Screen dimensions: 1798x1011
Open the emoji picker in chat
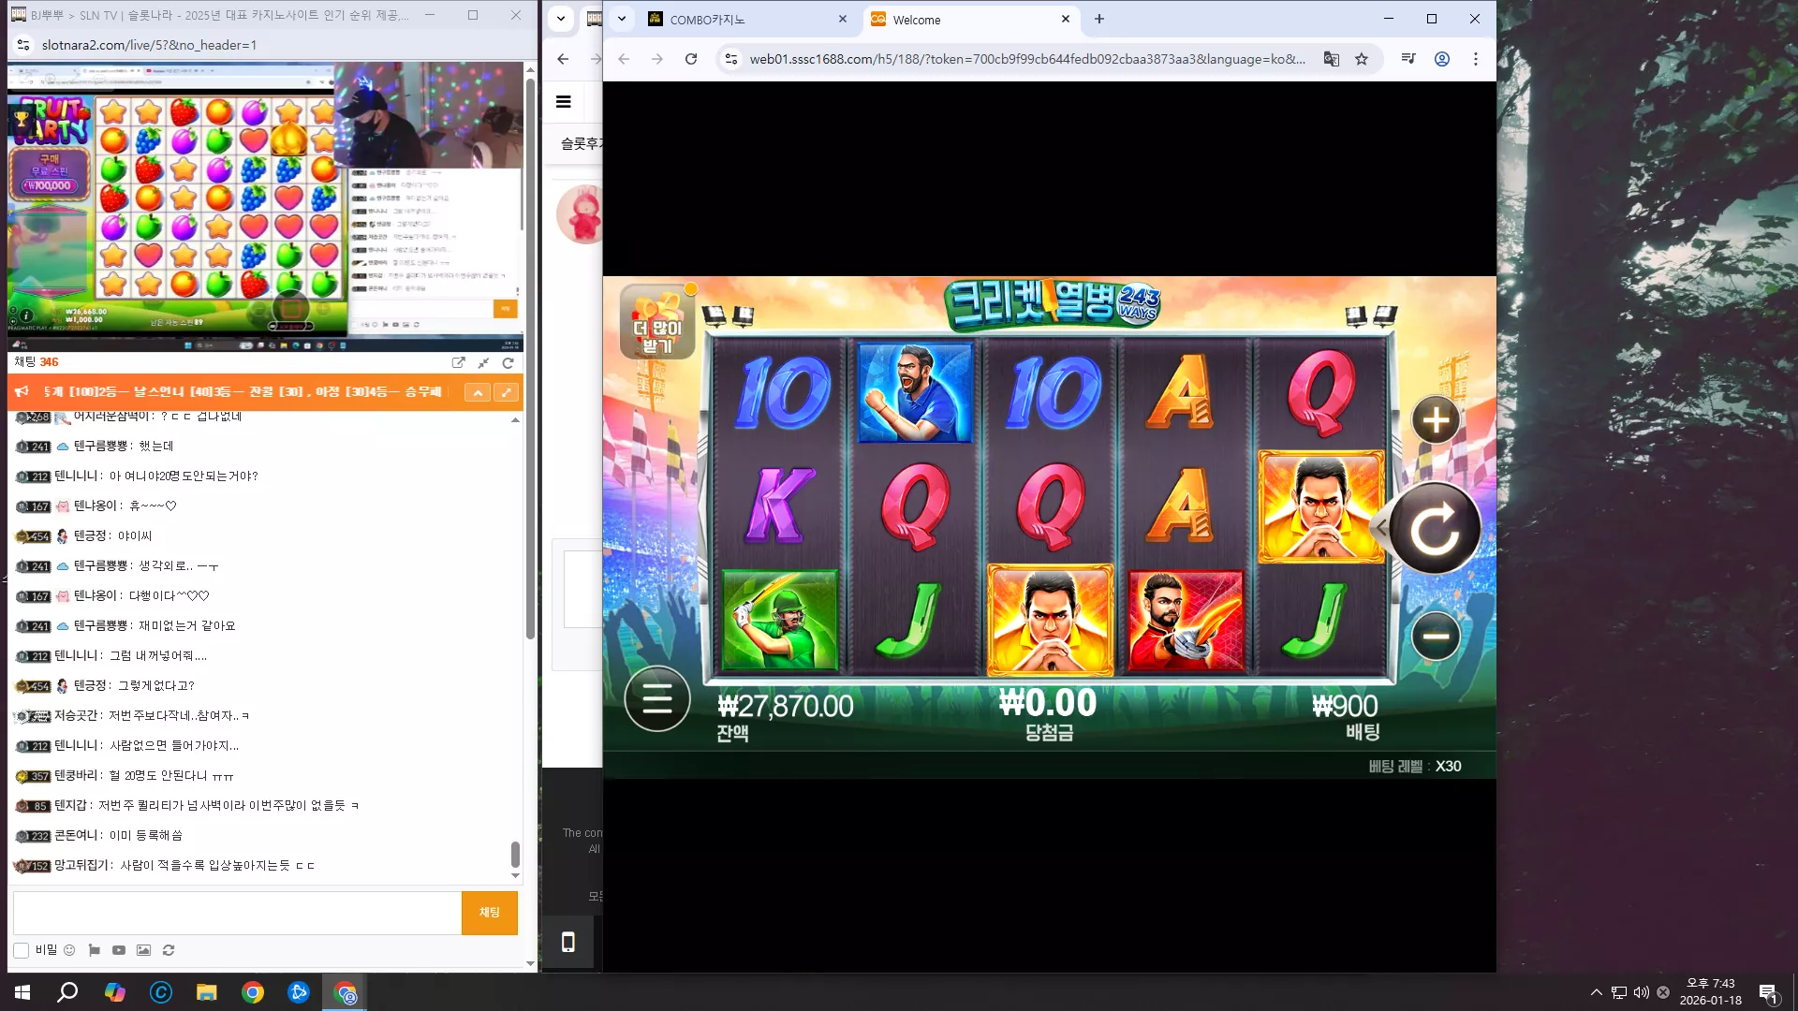click(68, 950)
